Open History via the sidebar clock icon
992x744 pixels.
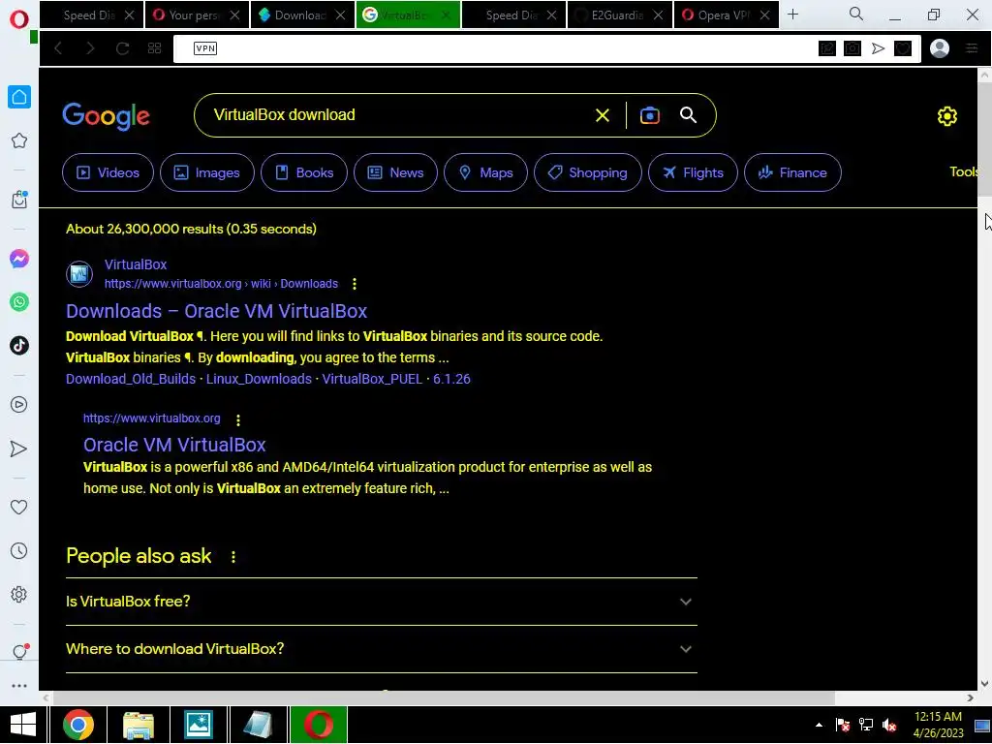[19, 551]
